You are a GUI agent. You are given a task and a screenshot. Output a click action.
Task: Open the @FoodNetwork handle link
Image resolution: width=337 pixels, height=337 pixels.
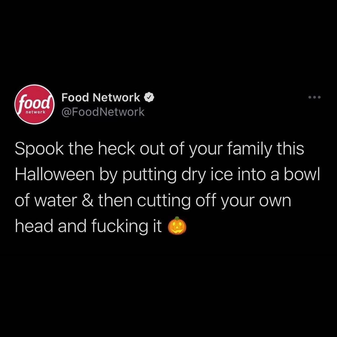tap(103, 112)
